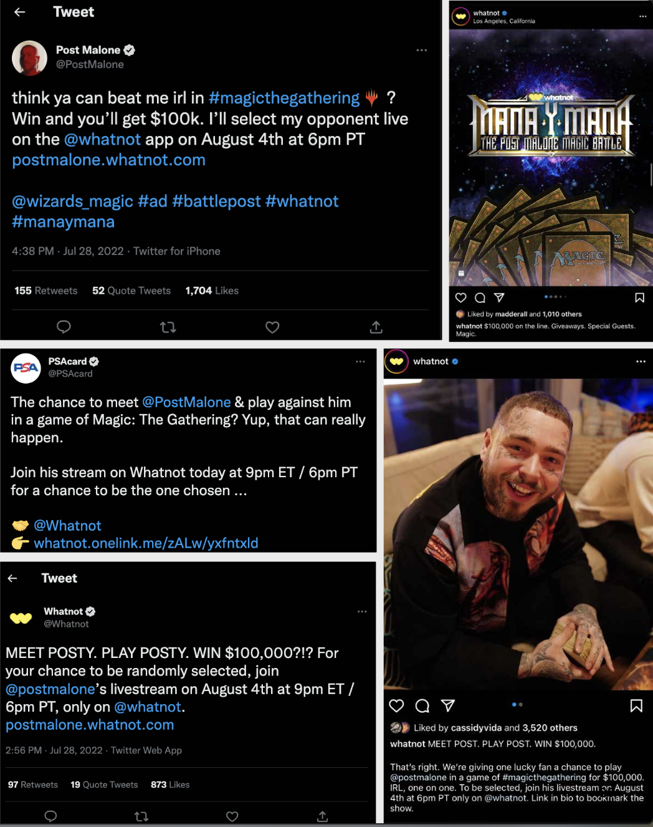
Task: Go back with the arrow in Post Malone tweet header
Action: (x=20, y=12)
